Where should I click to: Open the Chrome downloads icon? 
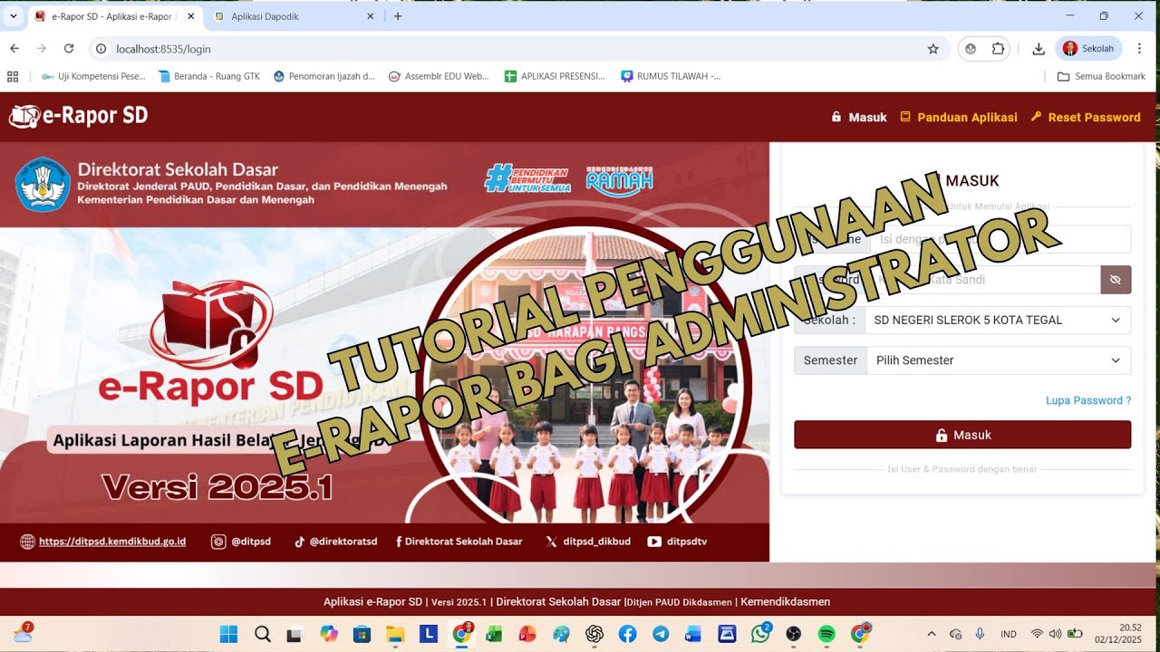(1039, 49)
